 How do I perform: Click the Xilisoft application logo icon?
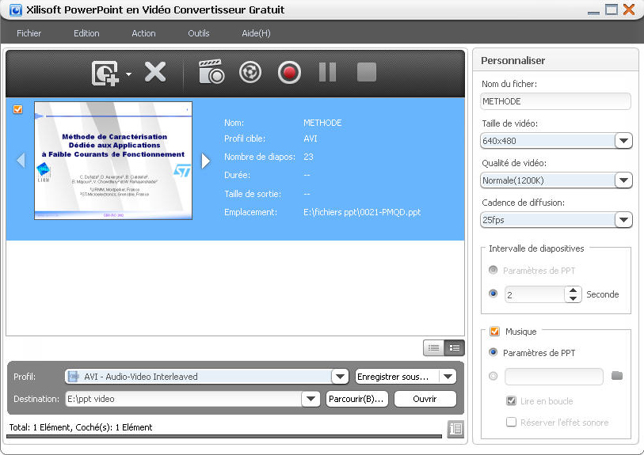tap(15, 9)
